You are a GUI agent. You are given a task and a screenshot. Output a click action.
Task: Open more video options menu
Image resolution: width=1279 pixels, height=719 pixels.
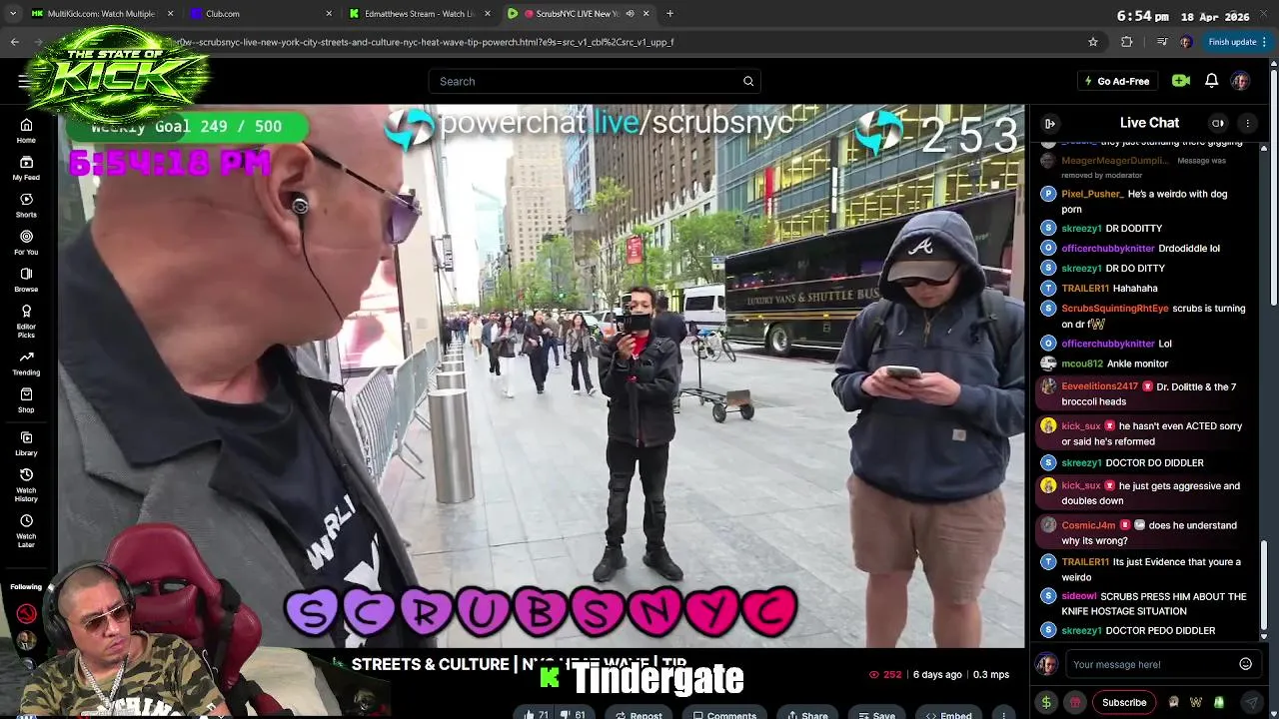pyautogui.click(x=1003, y=715)
